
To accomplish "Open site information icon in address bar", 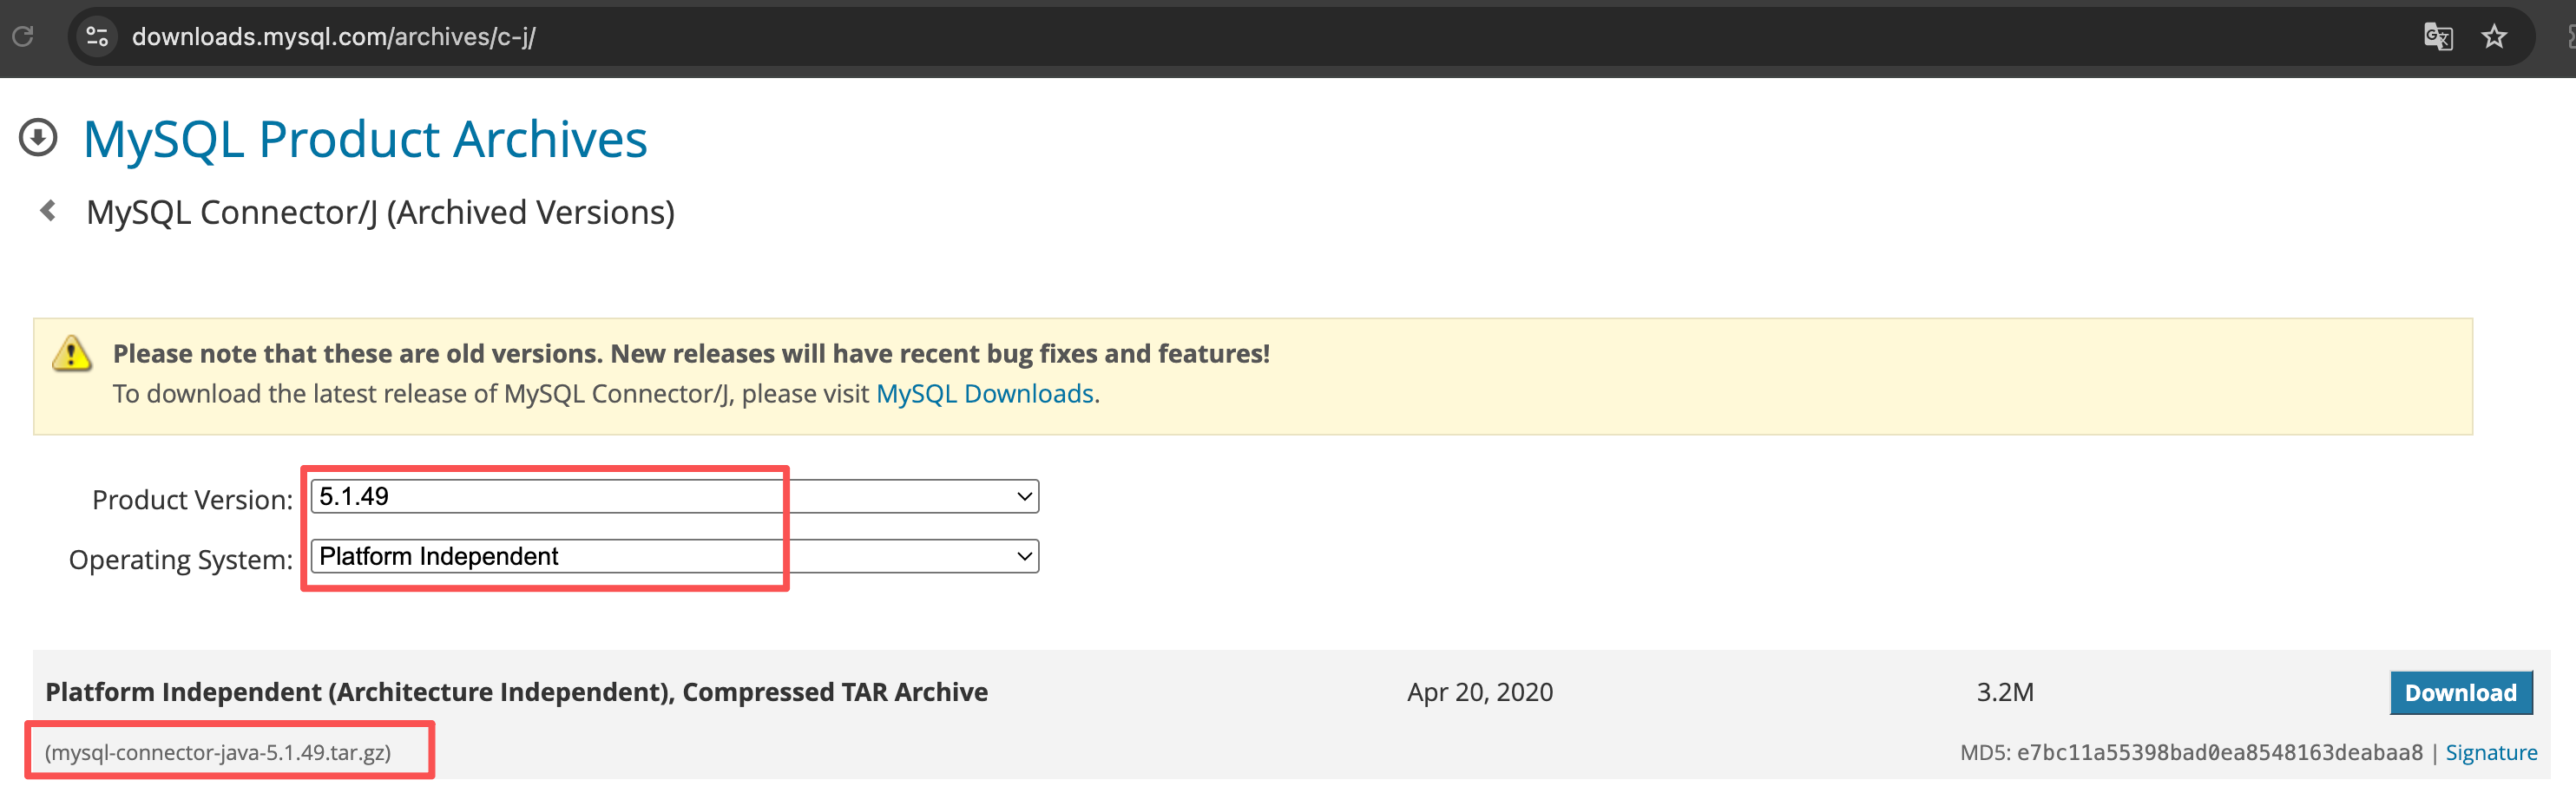I will [97, 37].
